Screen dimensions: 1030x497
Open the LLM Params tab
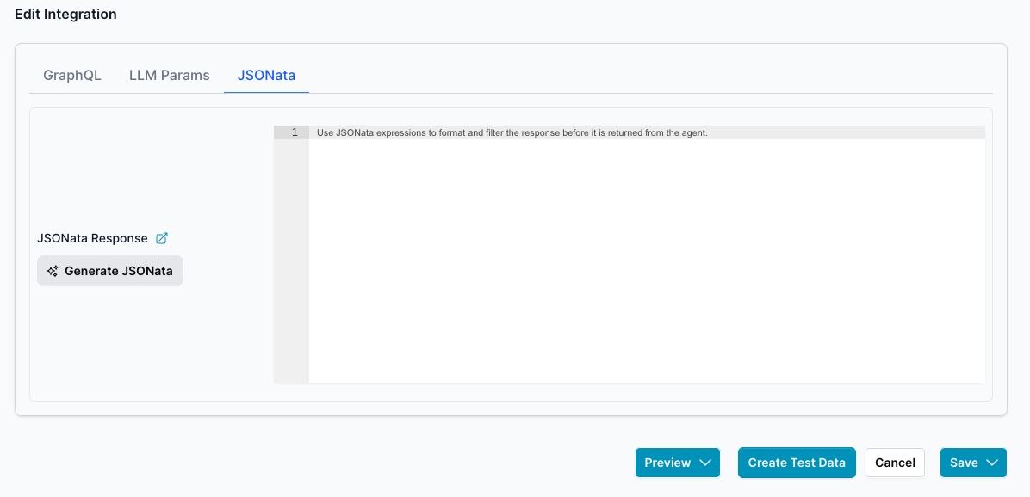click(x=169, y=75)
